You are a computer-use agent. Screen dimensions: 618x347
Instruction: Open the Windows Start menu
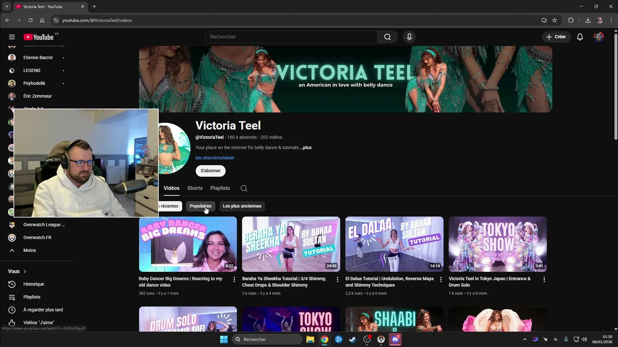click(x=224, y=339)
